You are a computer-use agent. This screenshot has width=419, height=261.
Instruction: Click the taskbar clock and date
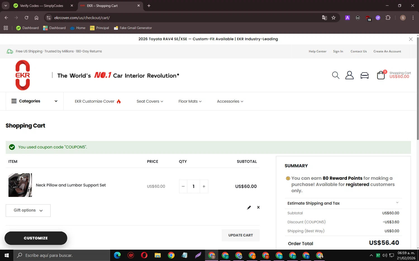[406, 255]
